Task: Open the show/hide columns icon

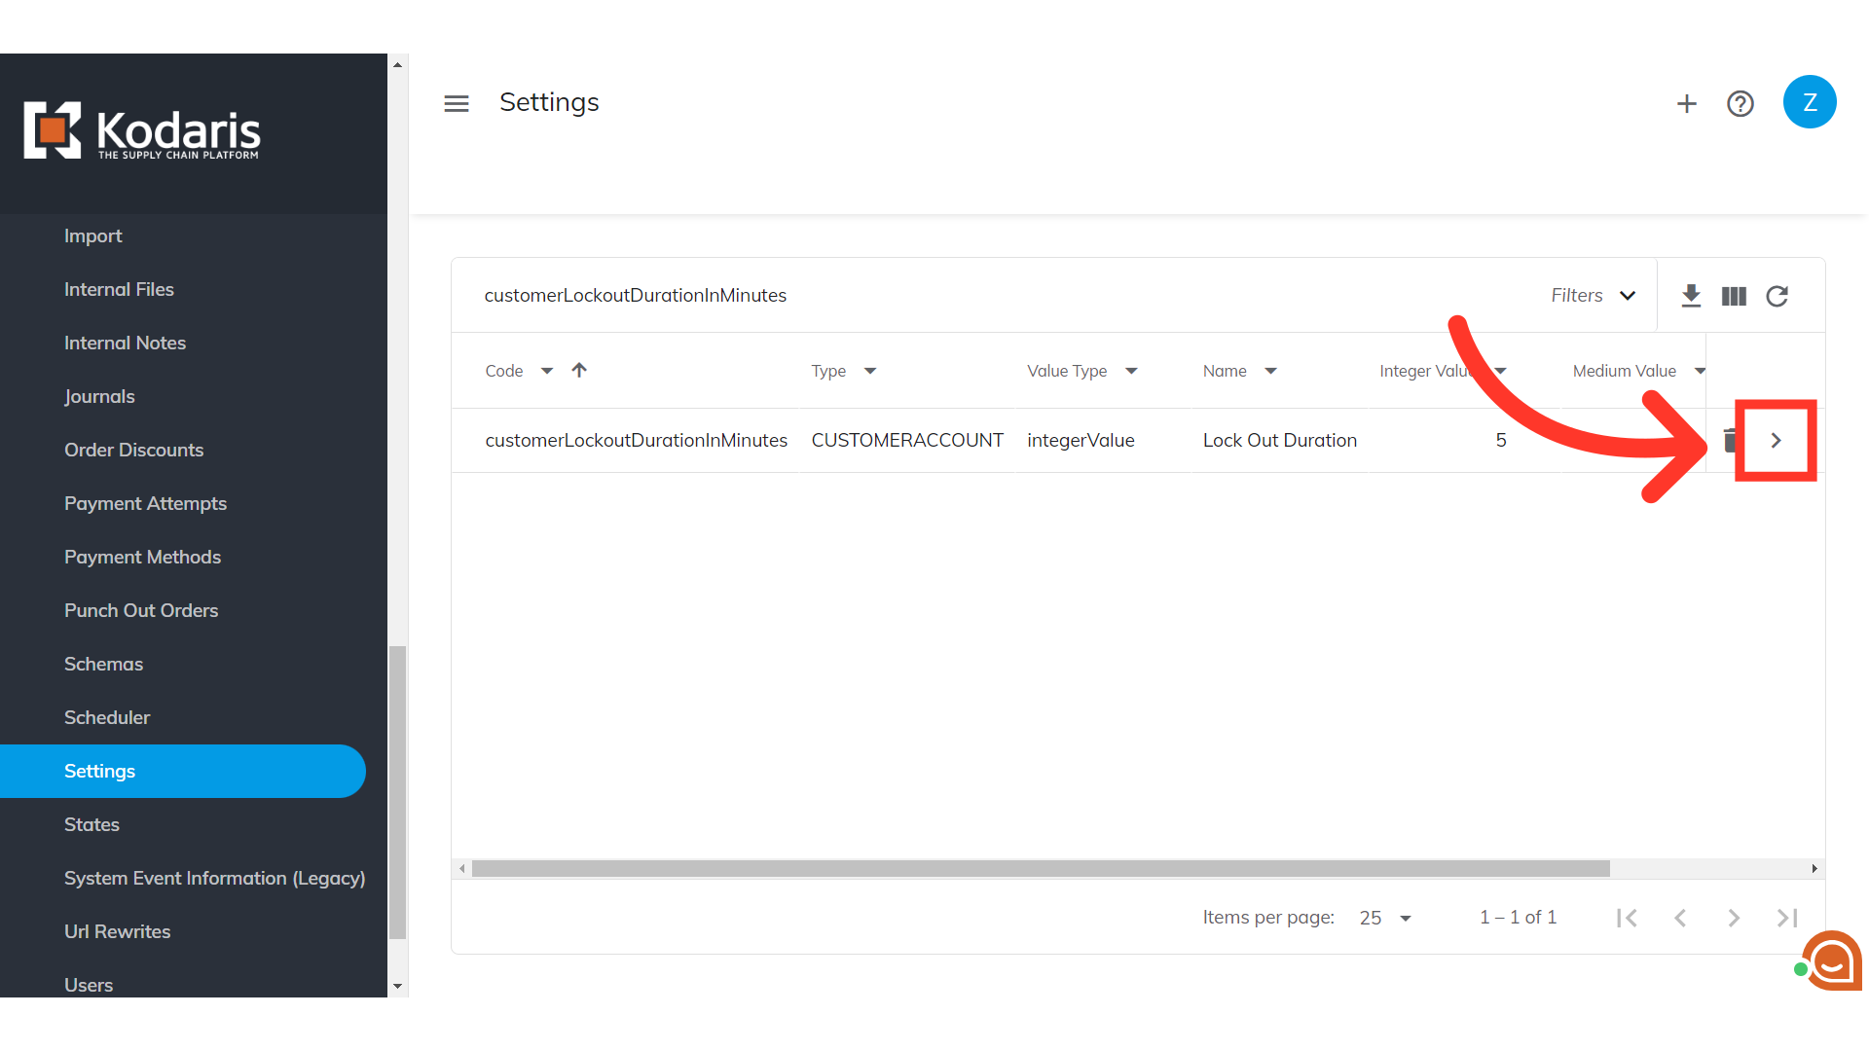Action: click(1734, 296)
